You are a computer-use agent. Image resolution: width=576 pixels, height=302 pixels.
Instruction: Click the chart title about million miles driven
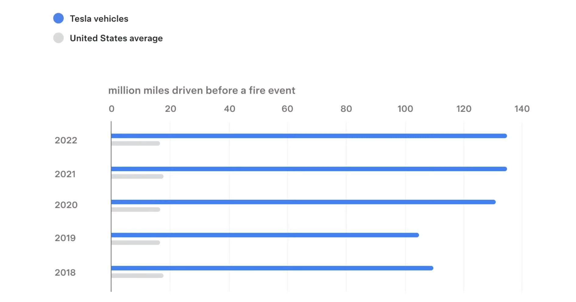201,90
